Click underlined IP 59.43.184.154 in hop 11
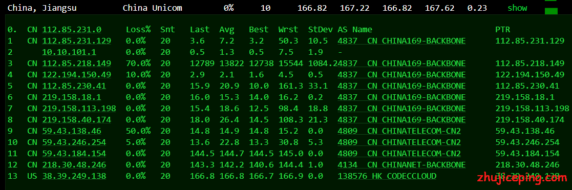Screen dimensions: 572x190 point(74,154)
